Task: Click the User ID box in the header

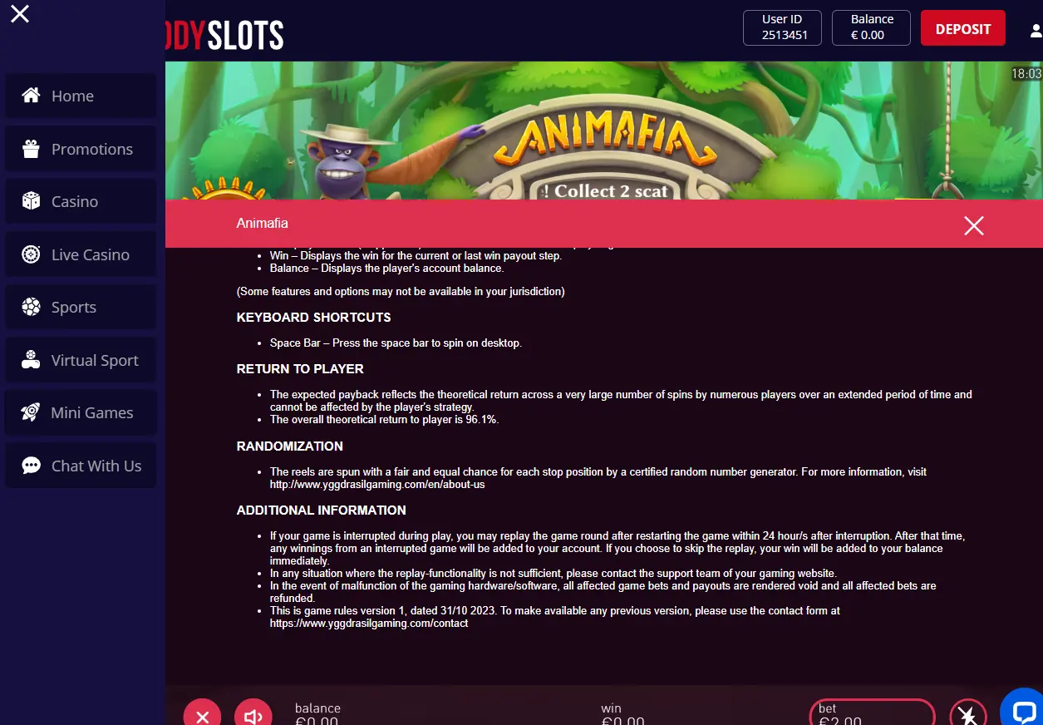Action: (782, 27)
